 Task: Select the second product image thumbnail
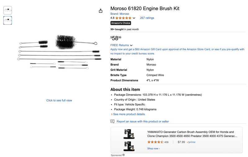(x=7, y=20)
